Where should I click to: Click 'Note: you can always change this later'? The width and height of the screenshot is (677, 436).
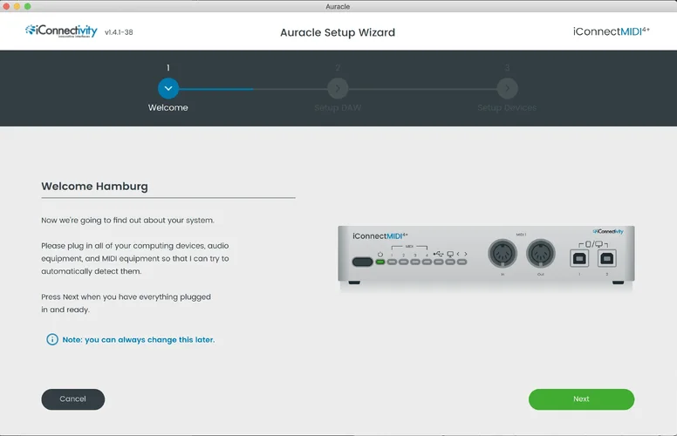tap(138, 340)
